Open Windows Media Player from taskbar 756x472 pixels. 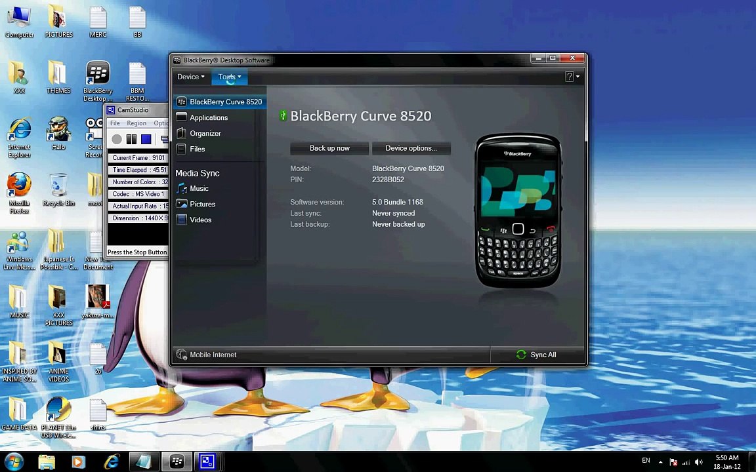tap(78, 462)
